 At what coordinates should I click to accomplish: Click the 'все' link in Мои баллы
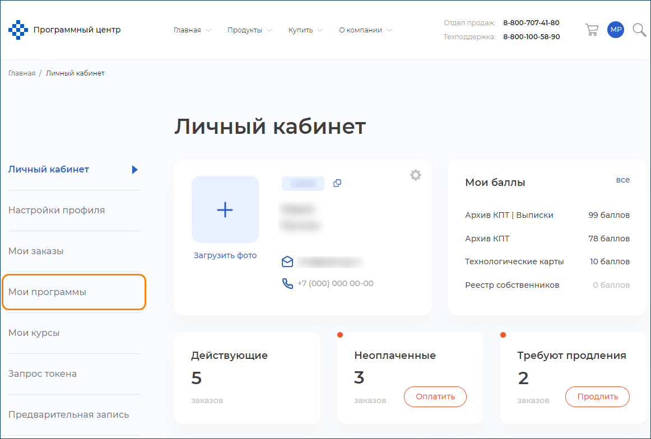pyautogui.click(x=622, y=180)
